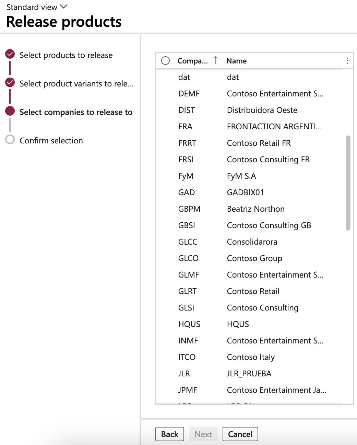Click FyM S.A name cell
357x445 pixels.
pos(241,176)
